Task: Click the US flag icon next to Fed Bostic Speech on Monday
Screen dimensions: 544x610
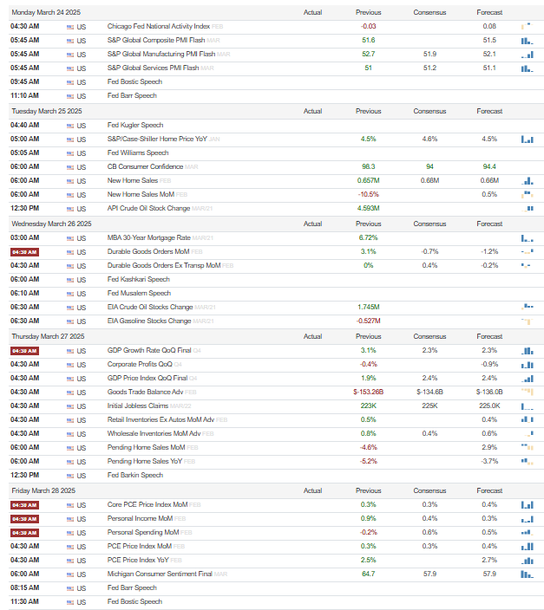Action: [70, 82]
